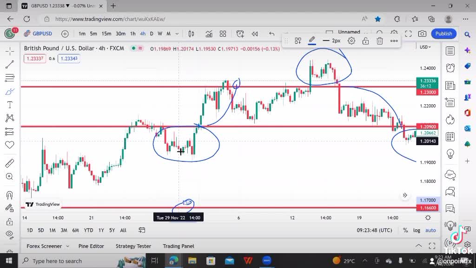Expand the timeframe dropdown arrow
The width and height of the screenshot is (476, 268).
pos(177,33)
